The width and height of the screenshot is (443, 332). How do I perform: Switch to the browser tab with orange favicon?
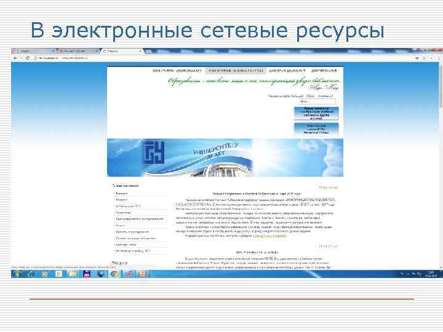[x=78, y=51]
